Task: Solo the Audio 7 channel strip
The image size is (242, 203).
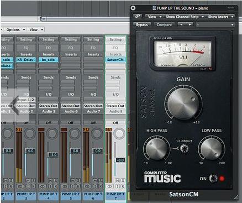Action: click(100, 180)
